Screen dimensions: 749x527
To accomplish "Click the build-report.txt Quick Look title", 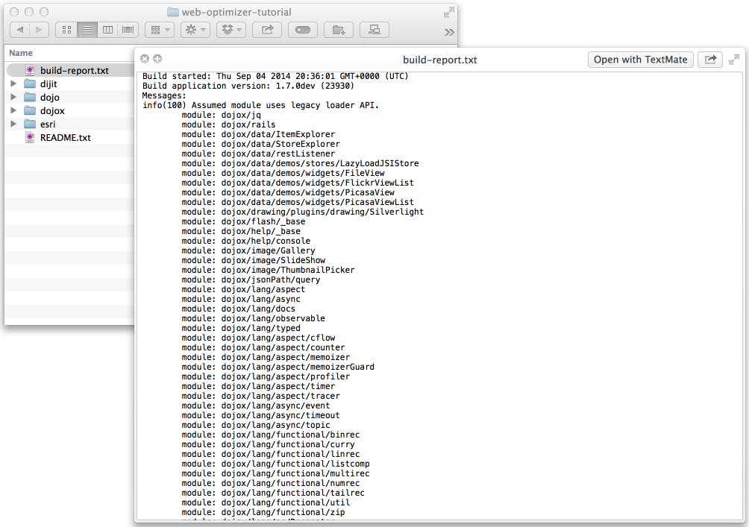I will click(440, 60).
